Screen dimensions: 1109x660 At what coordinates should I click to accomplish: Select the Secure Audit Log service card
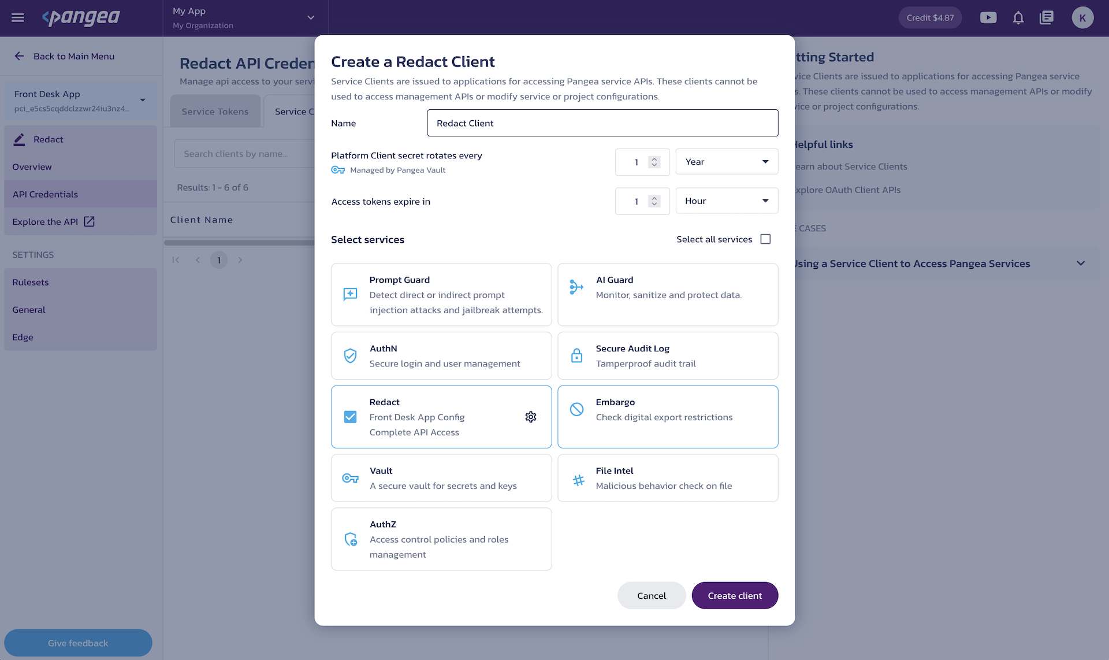point(668,355)
